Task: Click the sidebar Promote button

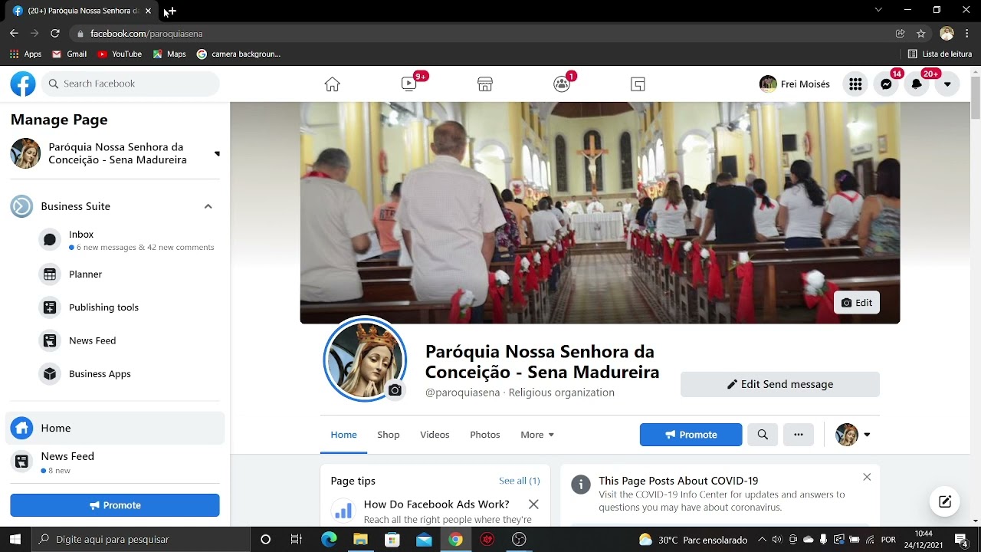Action: tap(115, 505)
